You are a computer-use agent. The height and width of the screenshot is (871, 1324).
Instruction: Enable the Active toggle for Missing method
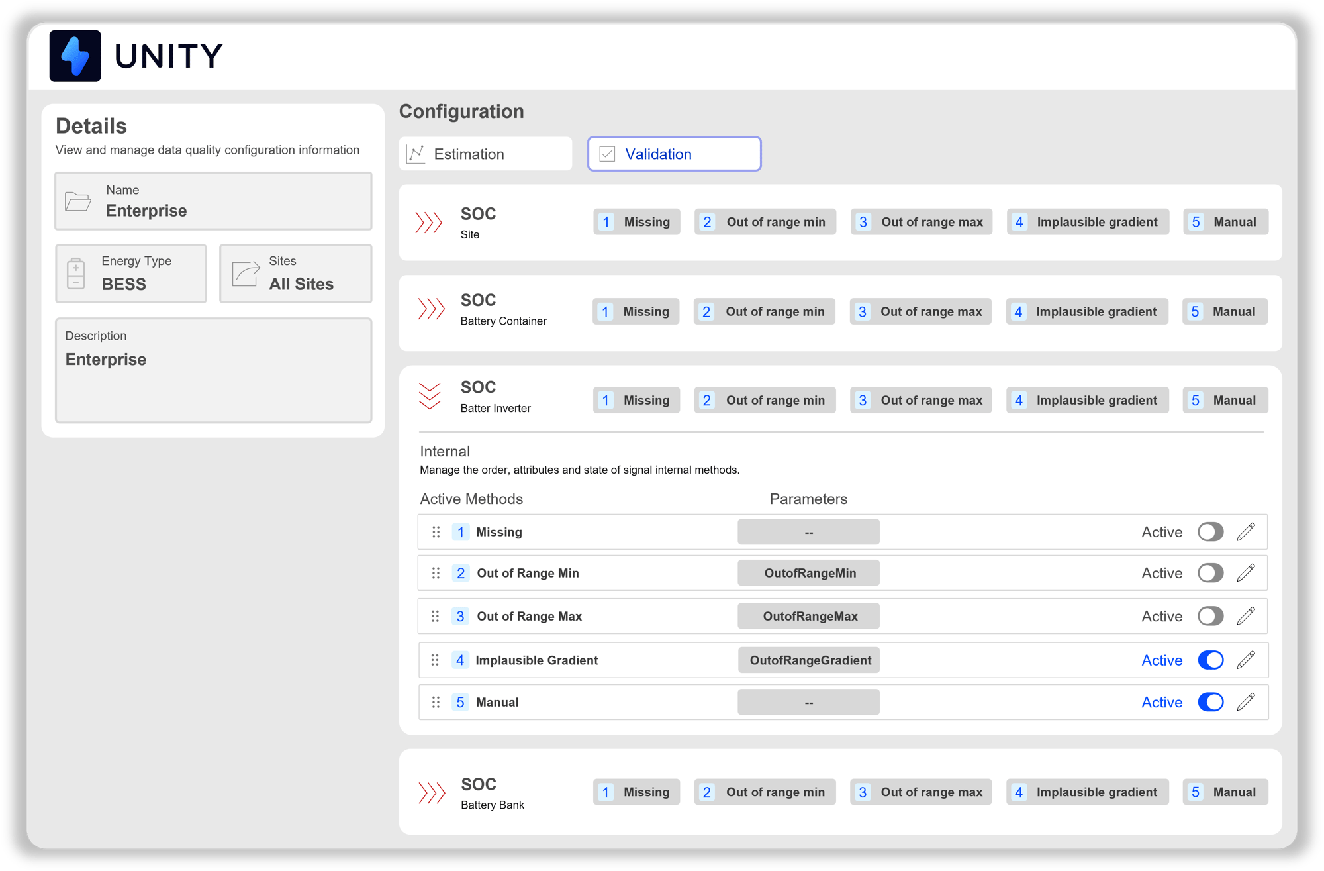pos(1211,531)
